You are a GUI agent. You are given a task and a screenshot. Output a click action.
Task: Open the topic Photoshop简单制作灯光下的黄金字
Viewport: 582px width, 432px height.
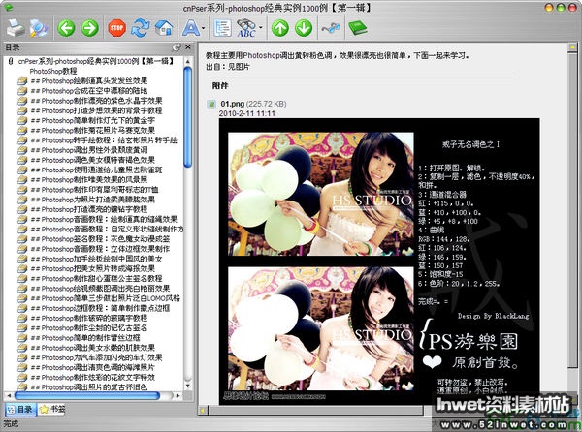[93, 120]
